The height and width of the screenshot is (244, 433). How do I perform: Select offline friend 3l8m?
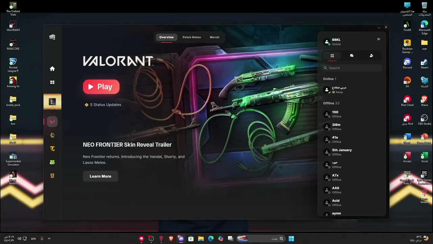pos(352,127)
